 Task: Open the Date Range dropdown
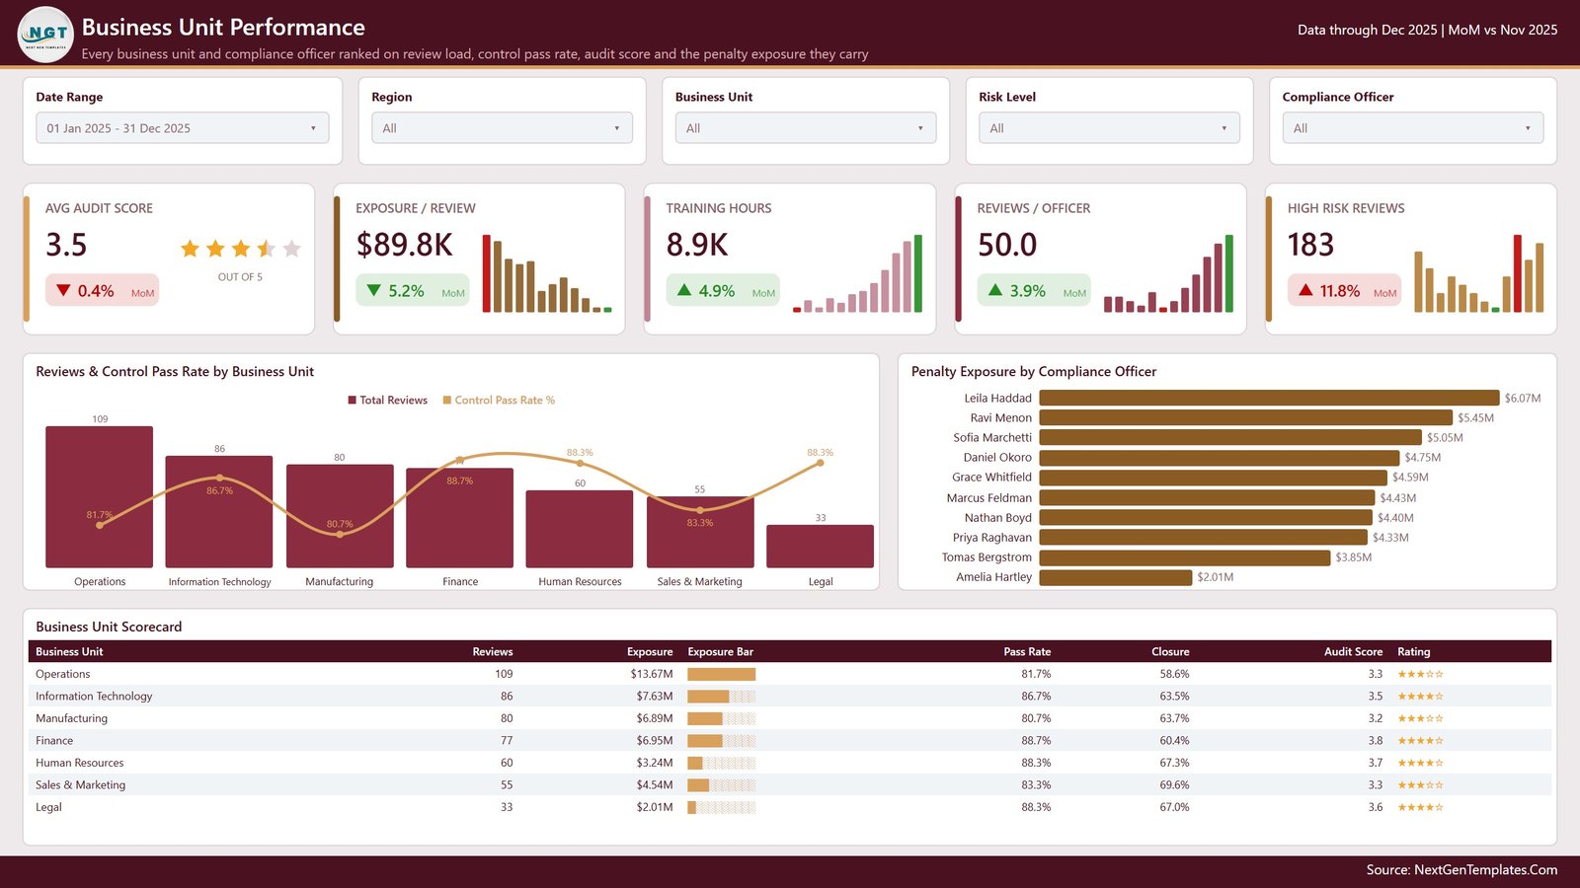(183, 128)
